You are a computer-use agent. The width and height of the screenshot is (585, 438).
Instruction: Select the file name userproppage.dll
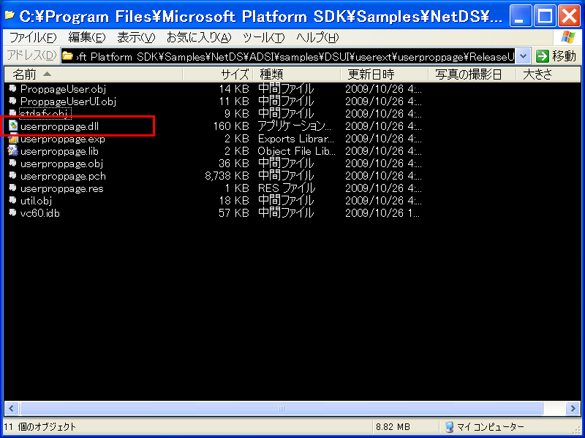click(x=60, y=126)
